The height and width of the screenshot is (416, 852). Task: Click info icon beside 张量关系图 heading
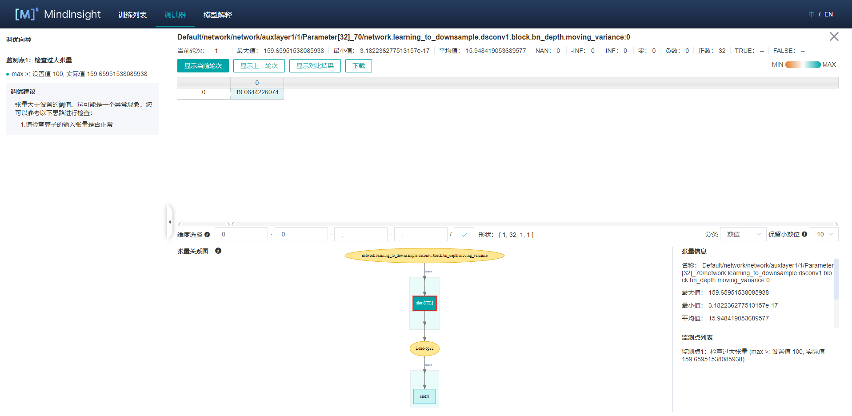coord(218,251)
